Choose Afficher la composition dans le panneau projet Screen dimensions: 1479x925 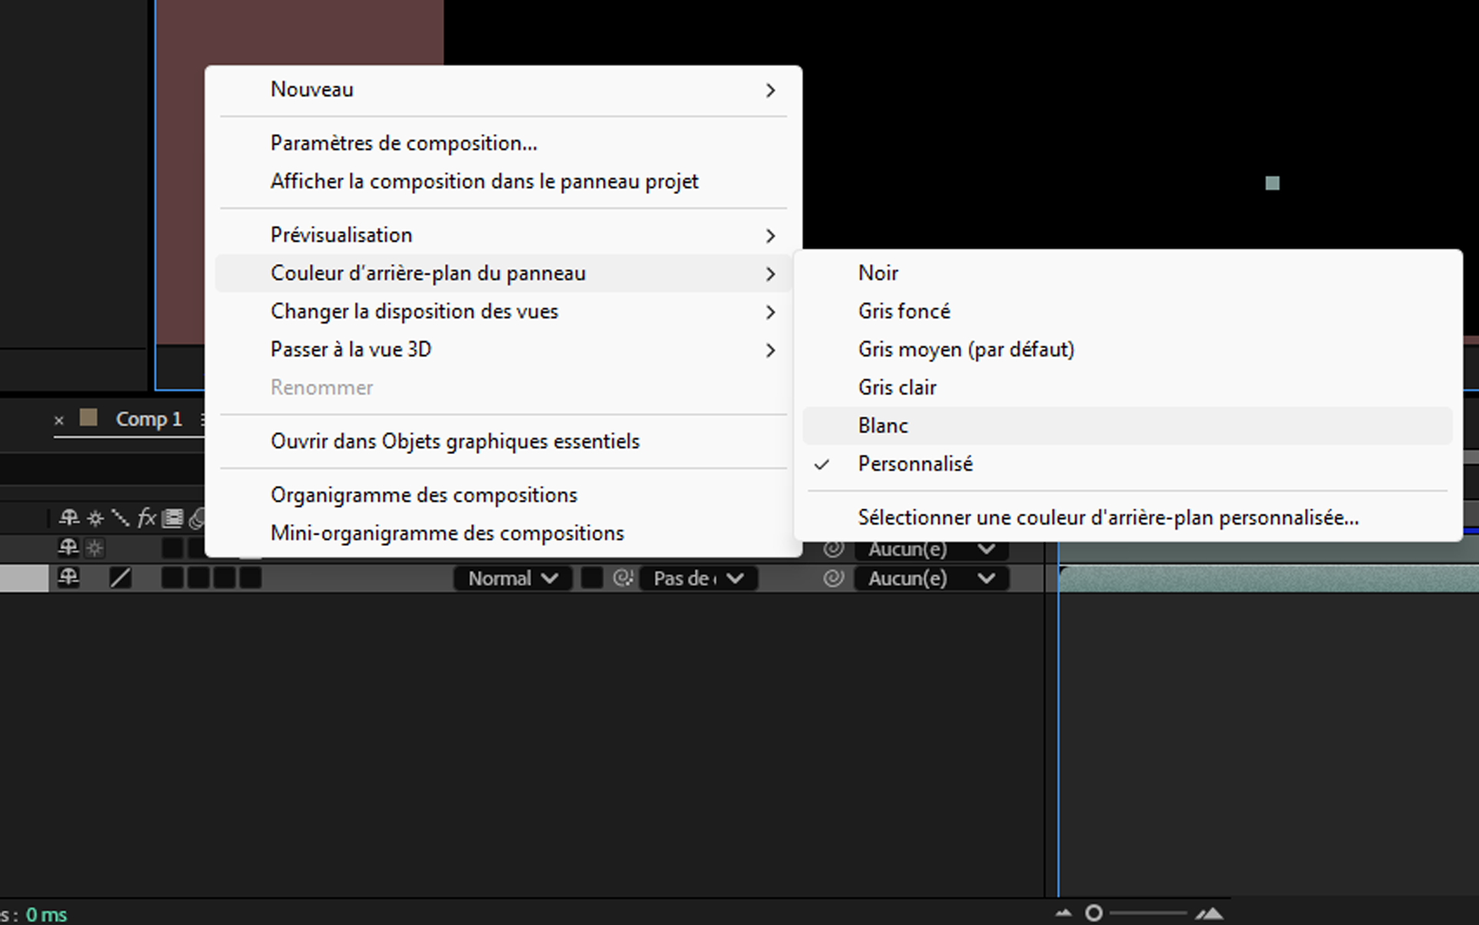503,182
